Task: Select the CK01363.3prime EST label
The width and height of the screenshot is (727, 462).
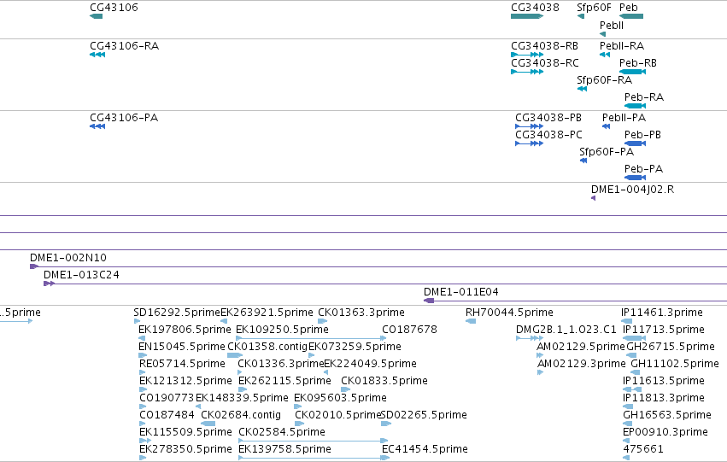Action: coord(361,313)
